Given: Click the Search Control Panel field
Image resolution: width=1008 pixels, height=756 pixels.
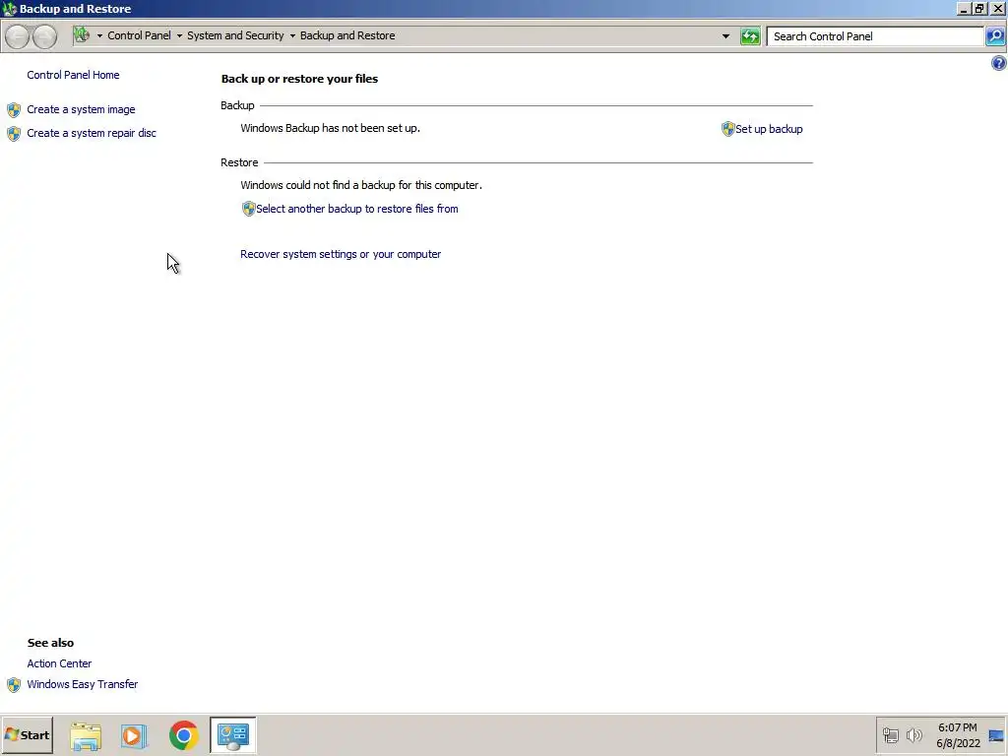Looking at the screenshot, I should coord(875,36).
